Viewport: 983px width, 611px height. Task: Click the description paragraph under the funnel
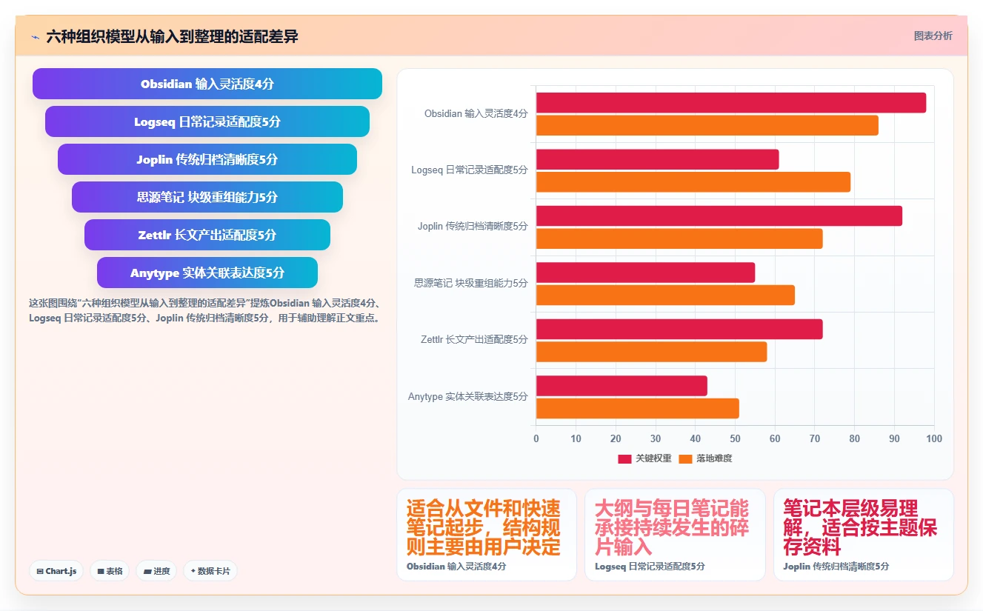point(207,310)
